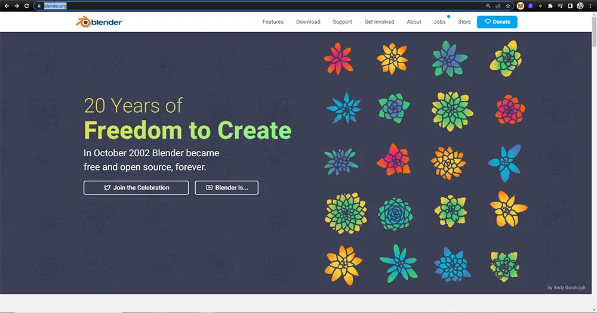Click the 'Freedom to Create' headline
This screenshot has height=313, width=597.
[x=187, y=131]
